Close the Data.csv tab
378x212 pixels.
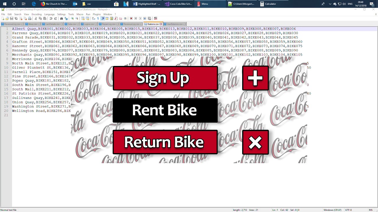pos(78,24)
